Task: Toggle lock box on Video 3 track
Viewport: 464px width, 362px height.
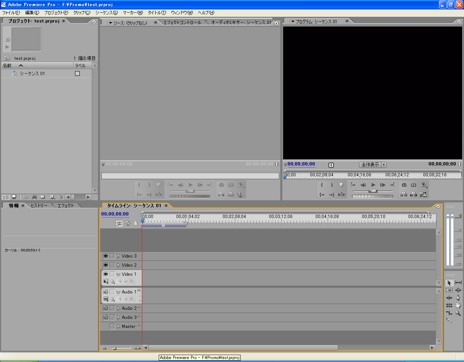Action: [112, 256]
